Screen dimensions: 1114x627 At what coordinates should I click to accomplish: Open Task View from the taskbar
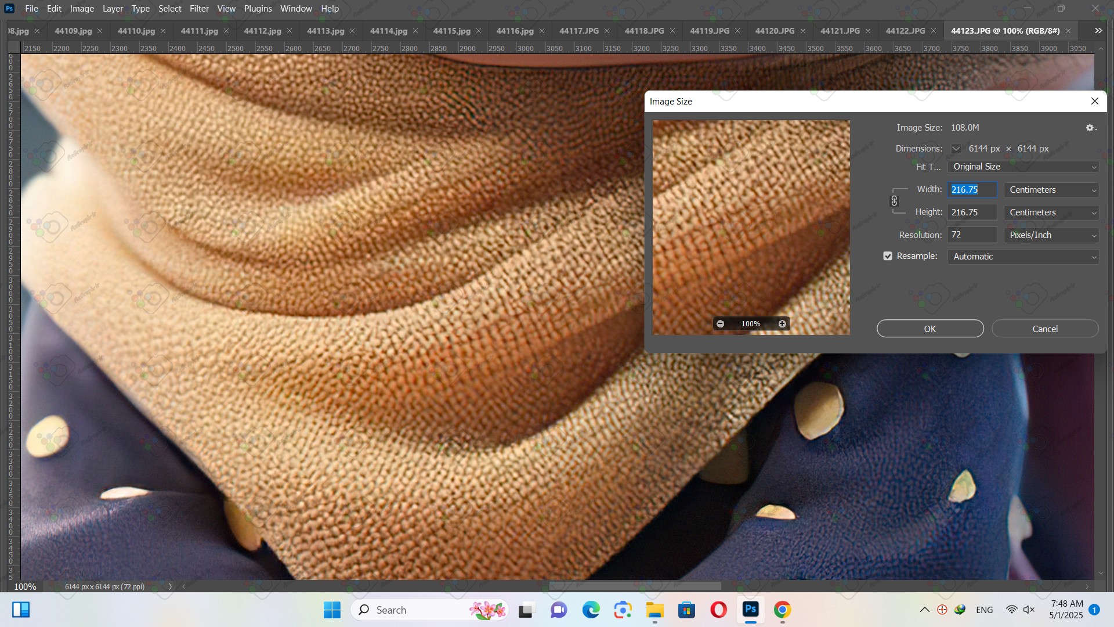526,610
